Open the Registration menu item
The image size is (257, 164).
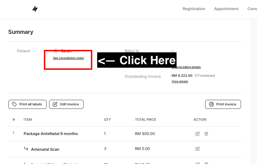(194, 9)
